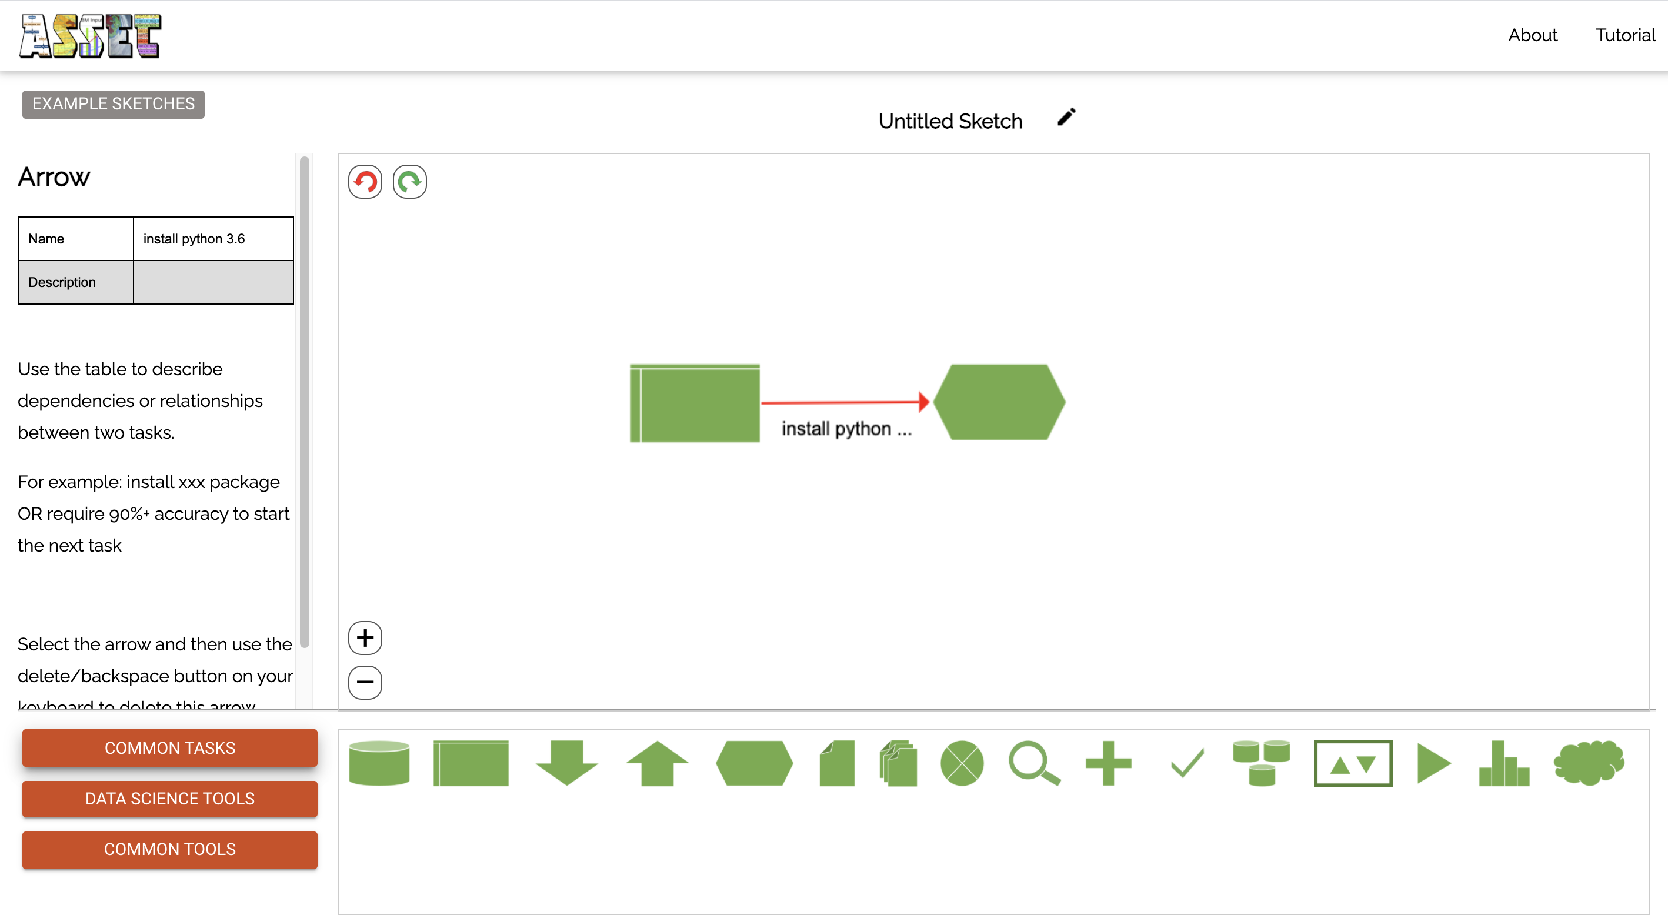
Task: Choose the cloud shape from palette
Action: click(1589, 763)
